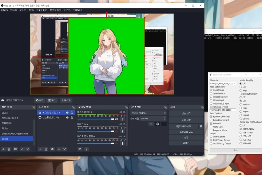Start the virtual camera with 가상 카메라 시작
262x175 pixels.
(183, 127)
